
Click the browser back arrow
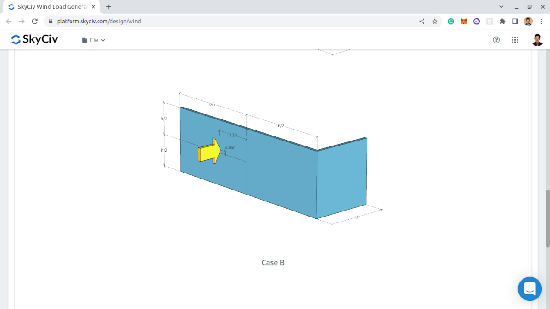coord(9,21)
